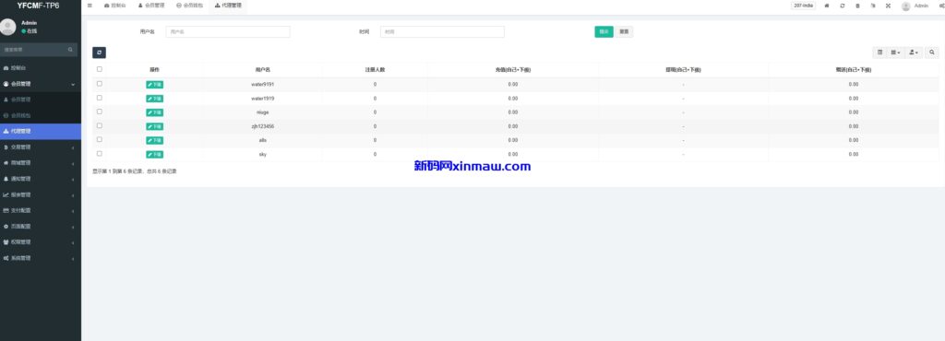
Task: Tick the checkbox for sky row
Action: 100,153
